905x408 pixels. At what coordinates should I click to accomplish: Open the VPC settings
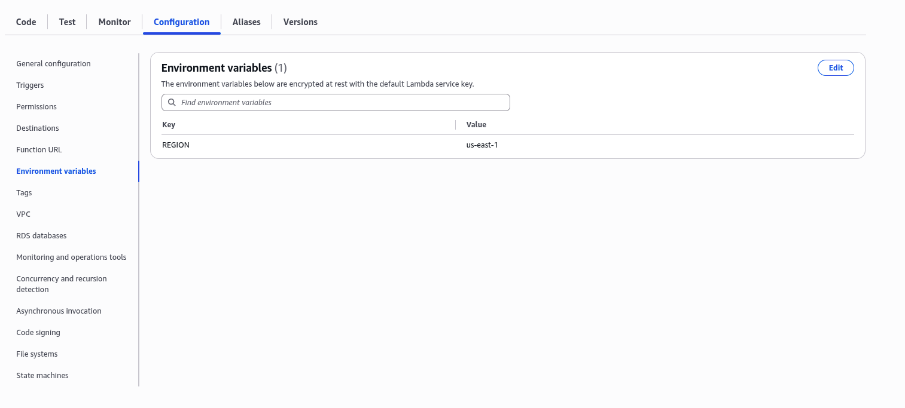click(23, 214)
